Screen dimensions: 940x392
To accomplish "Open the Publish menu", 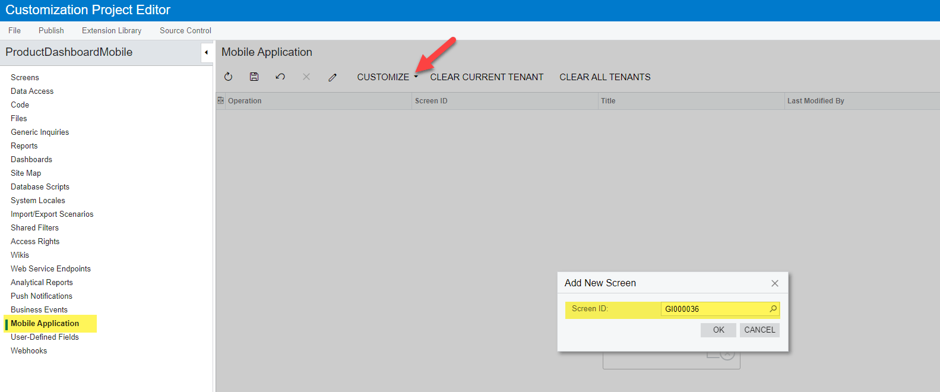I will [51, 30].
